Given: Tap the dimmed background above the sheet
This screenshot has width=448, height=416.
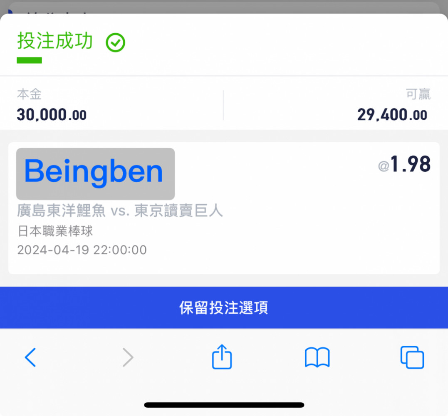Looking at the screenshot, I should 224,6.
